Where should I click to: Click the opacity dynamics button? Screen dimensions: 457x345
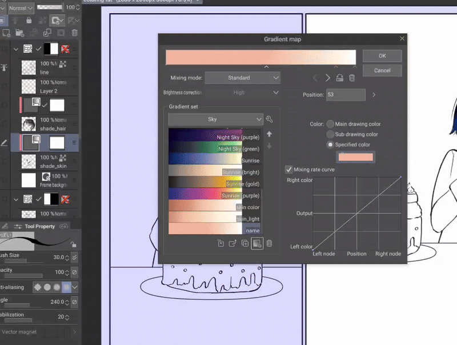pyautogui.click(x=75, y=272)
